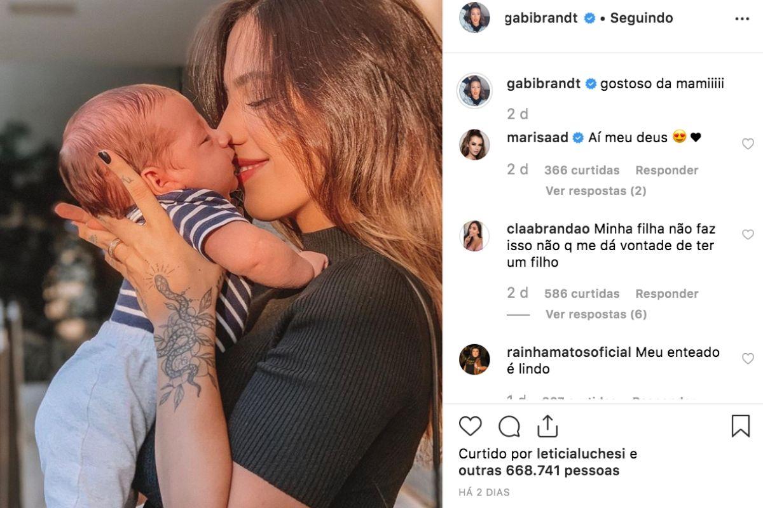Screen dimensions: 763x508
Task: Like the post with heart icon
Action: (470, 426)
